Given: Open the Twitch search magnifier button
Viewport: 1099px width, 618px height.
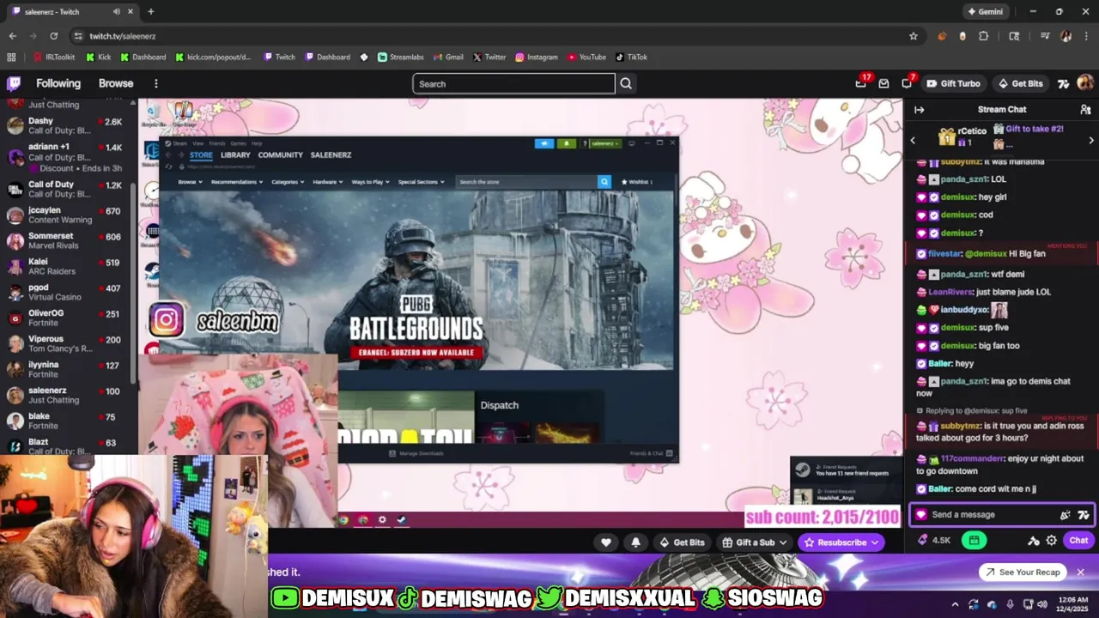Looking at the screenshot, I should 626,83.
